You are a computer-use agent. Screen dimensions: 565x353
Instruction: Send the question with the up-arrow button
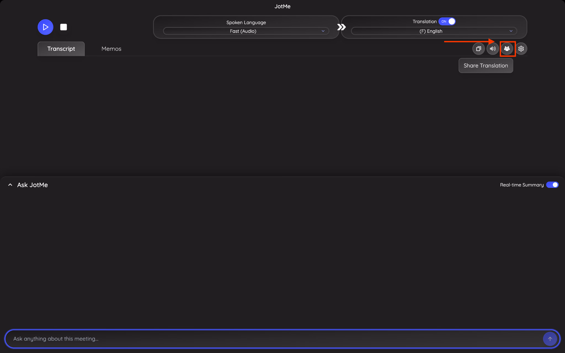coord(550,339)
